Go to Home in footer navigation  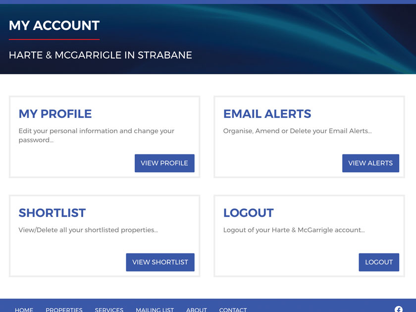[24, 310]
